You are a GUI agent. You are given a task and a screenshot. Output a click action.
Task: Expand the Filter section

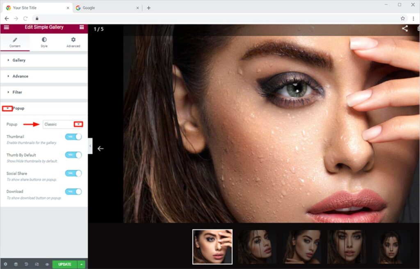17,92
